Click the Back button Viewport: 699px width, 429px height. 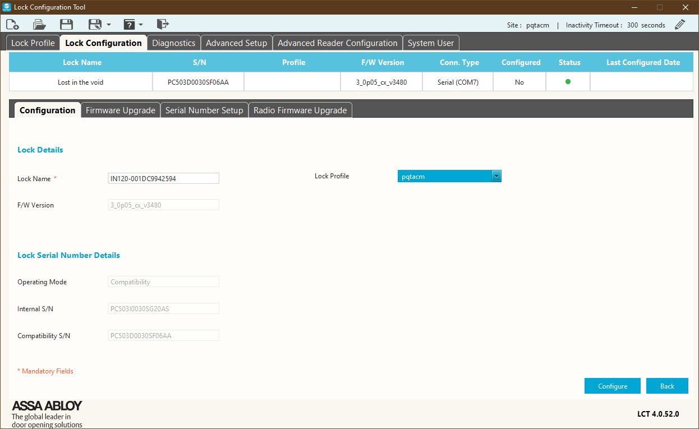(x=667, y=386)
